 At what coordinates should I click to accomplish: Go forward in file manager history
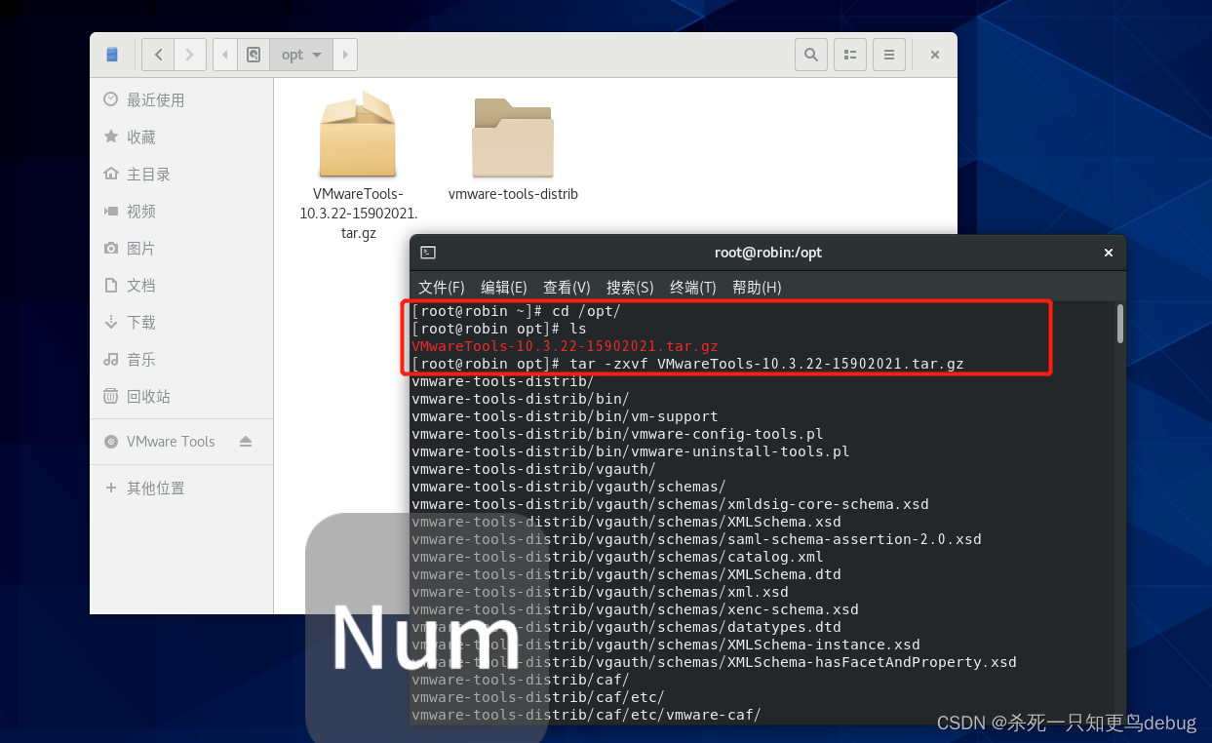[190, 55]
